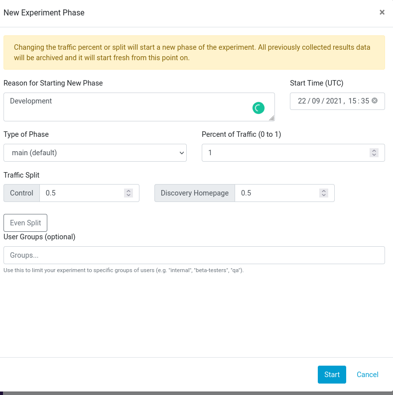Increase Percent of Traffic with up arrow
The height and width of the screenshot is (395, 393).
pos(374,150)
